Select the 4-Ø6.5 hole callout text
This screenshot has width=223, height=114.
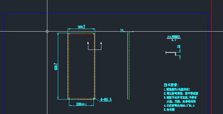106,99
